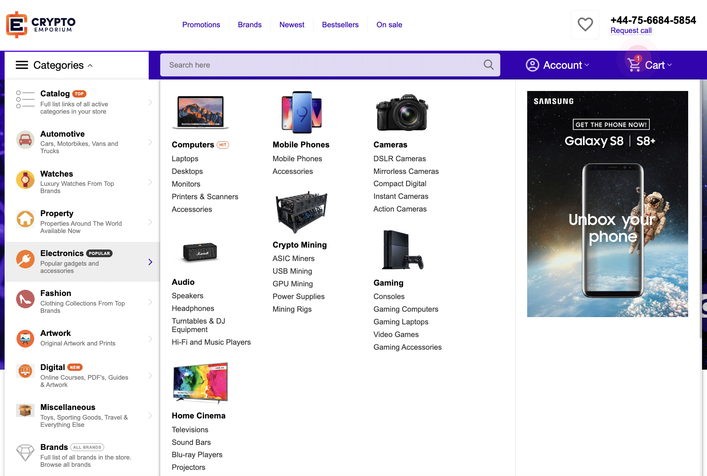
Task: Expand the Catalog row chevron
Action: [150, 102]
